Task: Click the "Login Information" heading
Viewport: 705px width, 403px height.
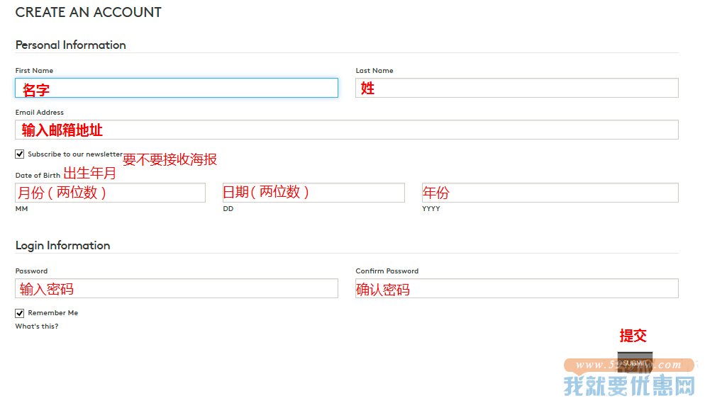Action: pyautogui.click(x=63, y=246)
